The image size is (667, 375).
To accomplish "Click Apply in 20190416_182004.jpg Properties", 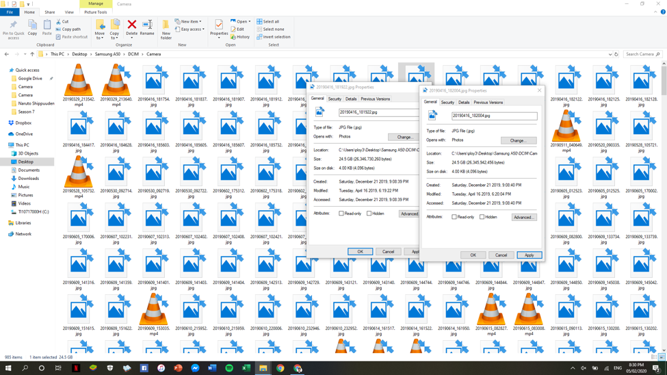I will [529, 255].
